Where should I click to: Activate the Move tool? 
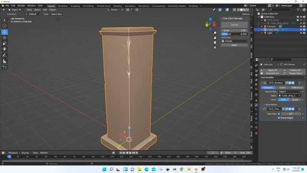4,32
